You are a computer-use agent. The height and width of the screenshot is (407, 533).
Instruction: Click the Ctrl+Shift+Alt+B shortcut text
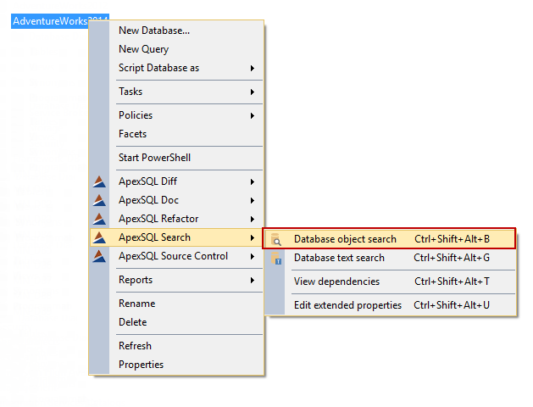452,239
